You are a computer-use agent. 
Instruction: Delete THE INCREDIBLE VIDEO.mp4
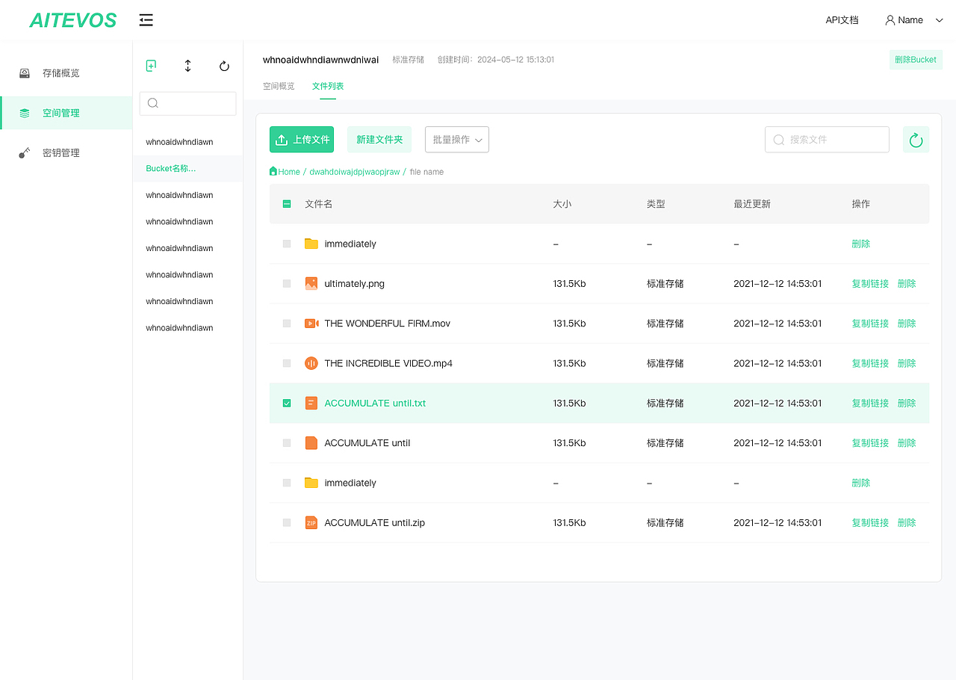click(x=907, y=363)
